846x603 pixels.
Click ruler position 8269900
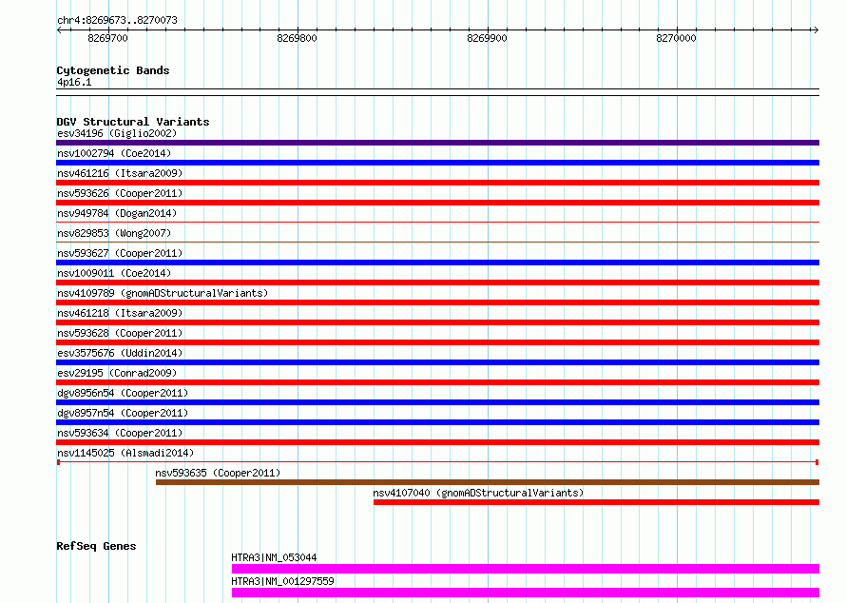click(487, 38)
